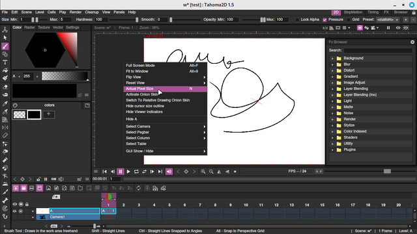The image size is (417, 234).
Task: Select the Fill bucket tool
Action: point(5,70)
